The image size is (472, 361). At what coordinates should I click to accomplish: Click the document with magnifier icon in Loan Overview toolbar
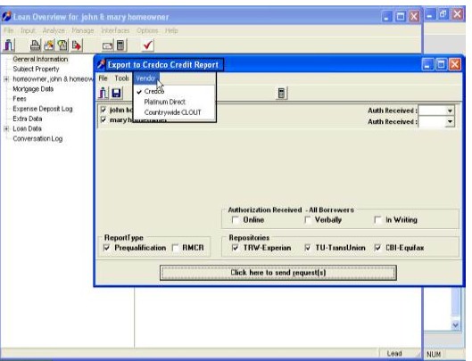coord(62,45)
